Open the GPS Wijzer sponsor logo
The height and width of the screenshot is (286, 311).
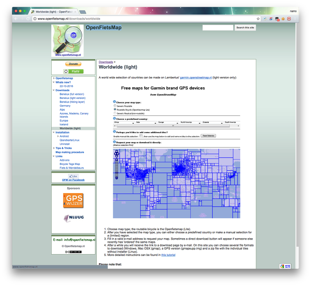pyautogui.click(x=73, y=200)
